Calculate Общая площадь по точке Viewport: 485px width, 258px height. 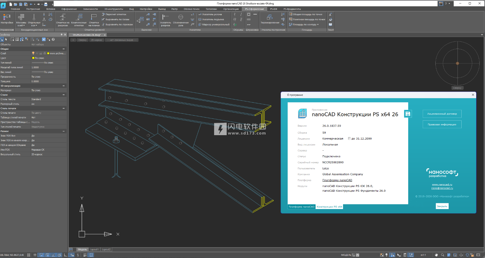tap(306, 14)
